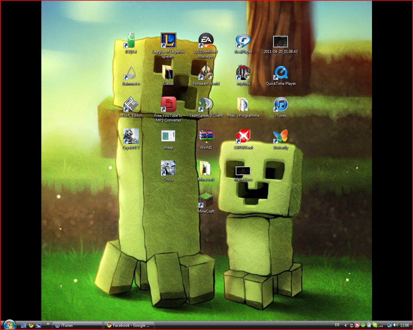Open QuickTime Player desktop icon

point(281,75)
